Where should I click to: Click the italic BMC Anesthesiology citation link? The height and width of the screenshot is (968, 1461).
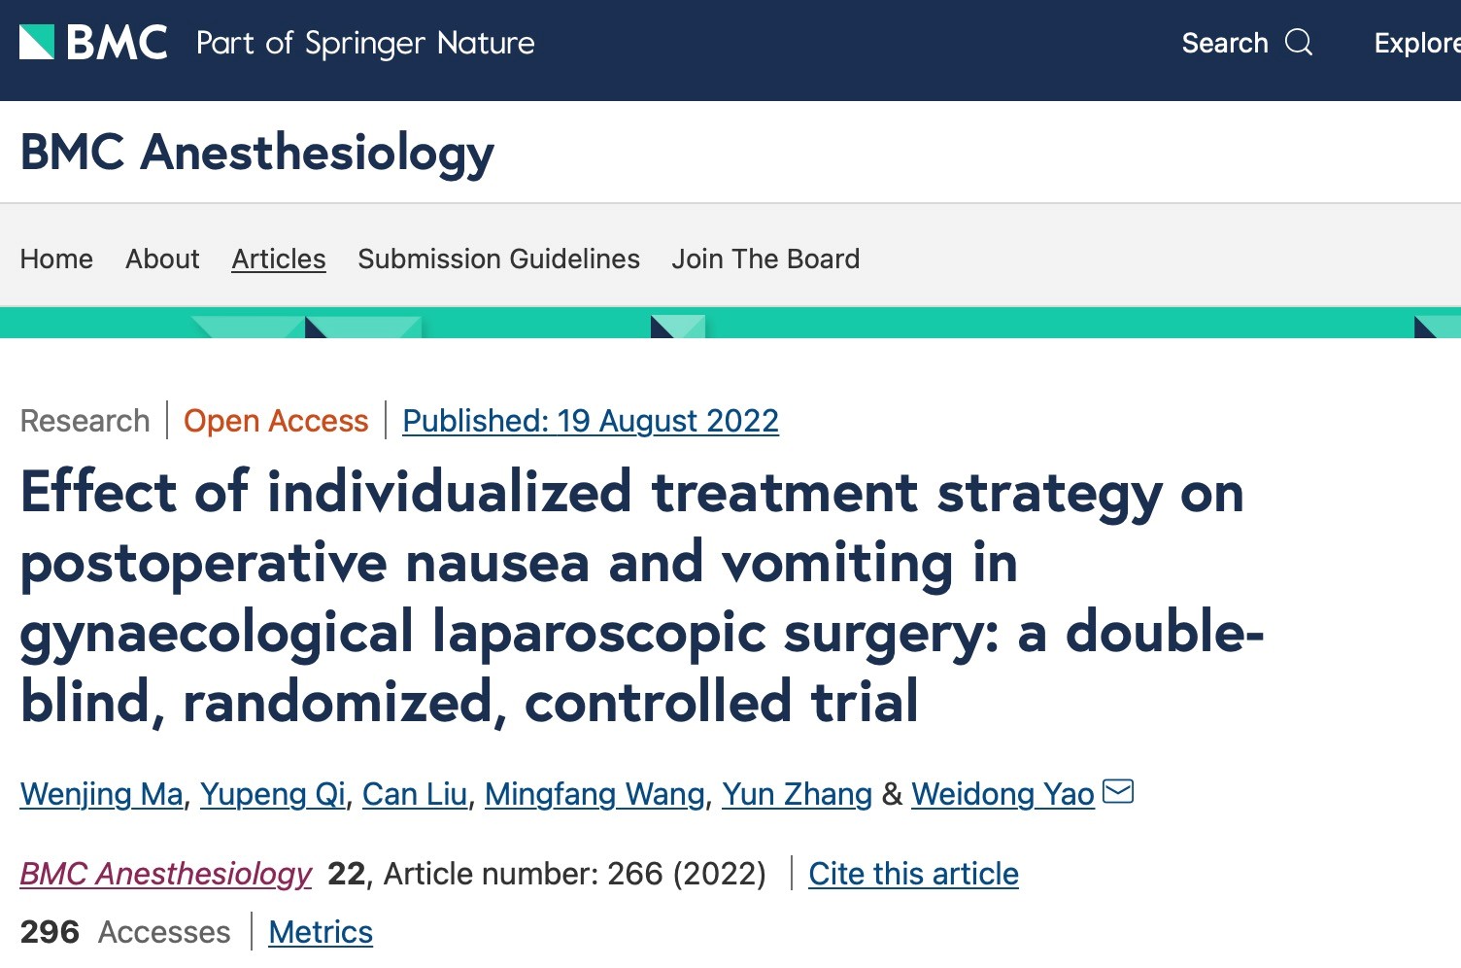coord(166,874)
